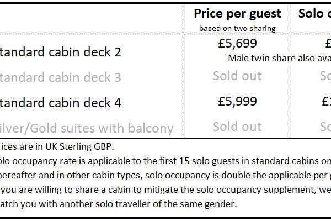This screenshot has width=331, height=221.
Task: Select the greyed 'standard cabin deck 3' label
Action: pos(60,77)
